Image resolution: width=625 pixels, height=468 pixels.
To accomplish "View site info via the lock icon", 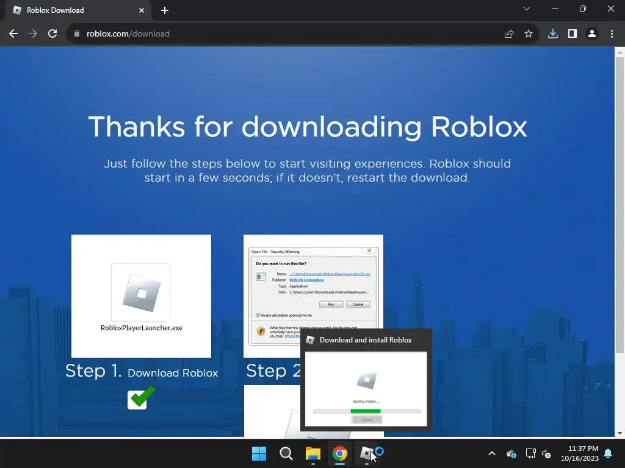I will pos(76,34).
